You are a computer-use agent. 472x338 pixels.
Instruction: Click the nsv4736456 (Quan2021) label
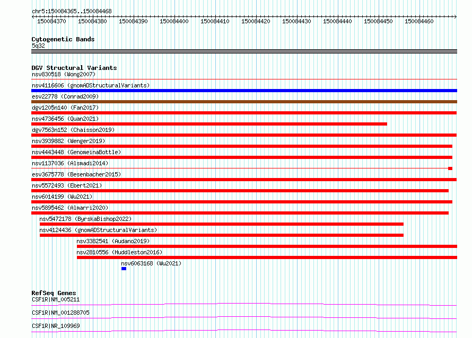tap(65, 119)
